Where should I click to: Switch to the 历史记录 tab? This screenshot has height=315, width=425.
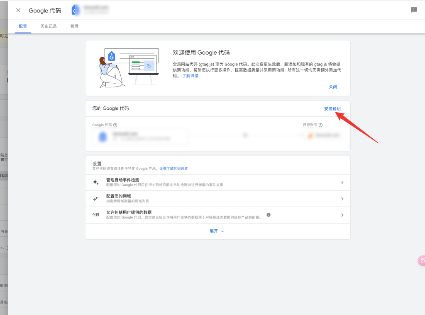tap(49, 26)
